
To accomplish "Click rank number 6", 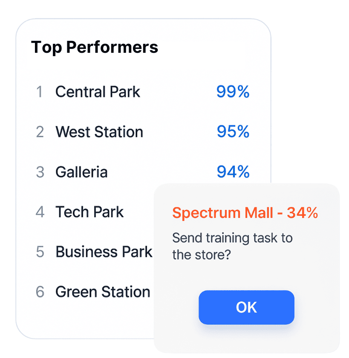I will pos(40,292).
